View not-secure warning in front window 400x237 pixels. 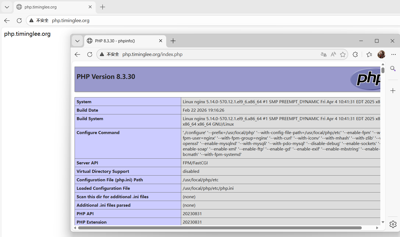110,54
